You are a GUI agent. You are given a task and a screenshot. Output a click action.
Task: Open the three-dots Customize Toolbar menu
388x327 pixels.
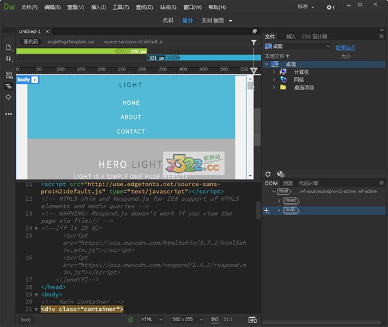[x=8, y=113]
